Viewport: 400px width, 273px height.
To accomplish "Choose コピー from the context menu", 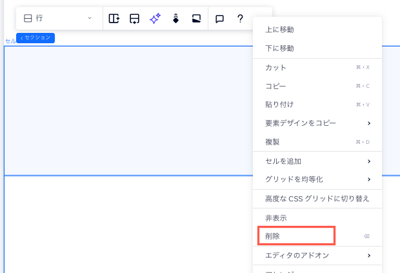I will coord(317,86).
